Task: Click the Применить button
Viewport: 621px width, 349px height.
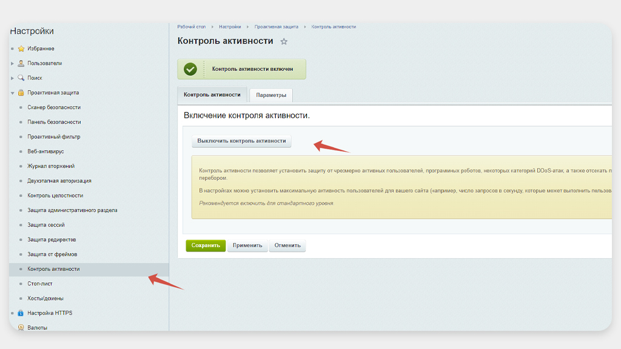Action: pyautogui.click(x=247, y=245)
